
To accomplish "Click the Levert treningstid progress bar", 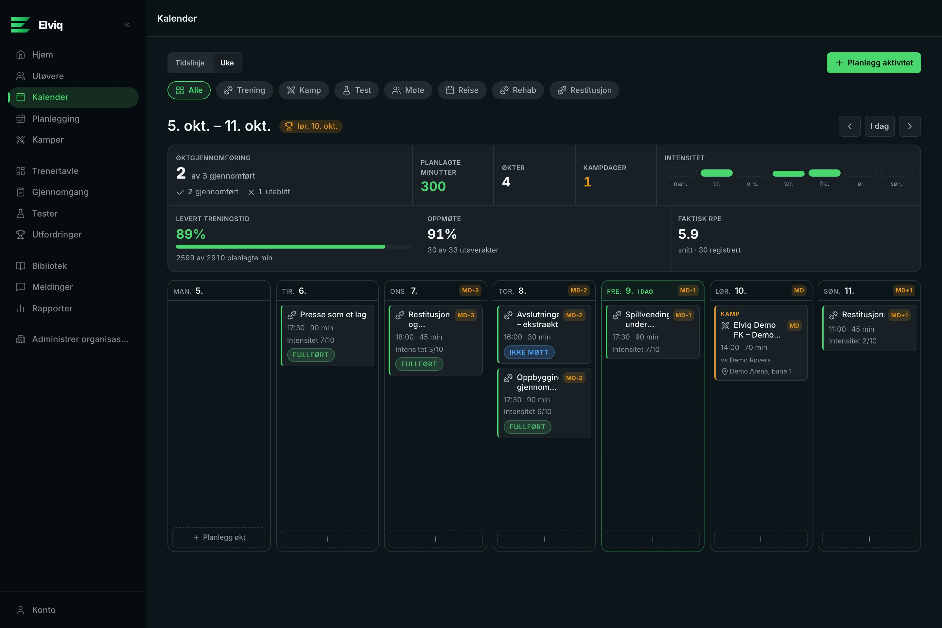I will tap(293, 247).
